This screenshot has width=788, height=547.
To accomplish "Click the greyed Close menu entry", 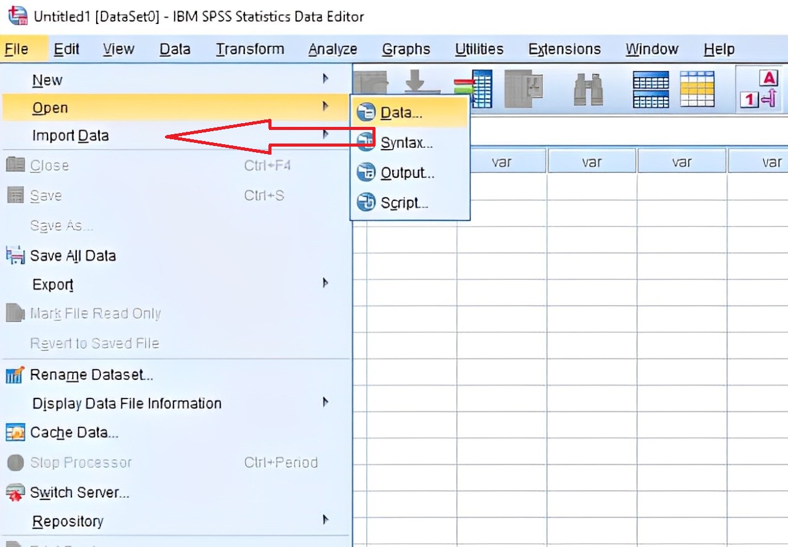I will point(175,165).
